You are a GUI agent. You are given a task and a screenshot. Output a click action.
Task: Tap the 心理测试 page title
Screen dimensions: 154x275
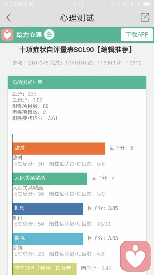click(77, 18)
